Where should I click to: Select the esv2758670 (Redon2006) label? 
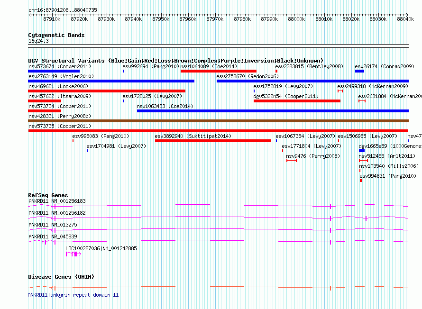pos(248,76)
